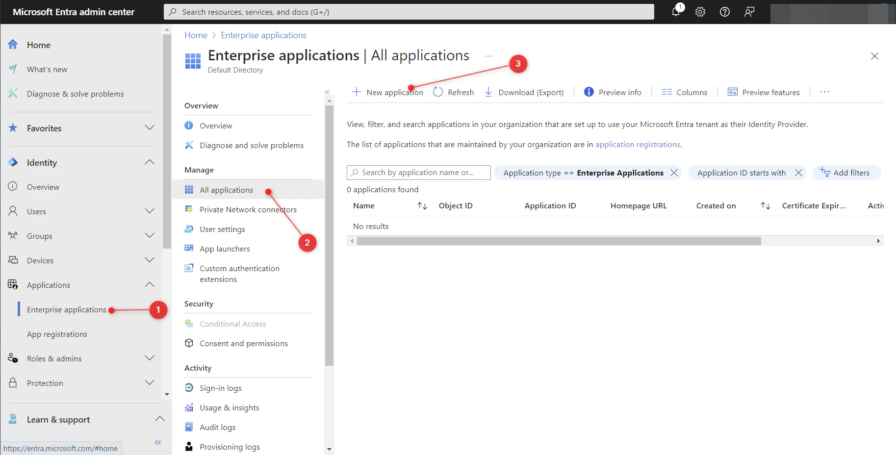The height and width of the screenshot is (455, 896).
Task: Click the Users person icon
Action: point(13,211)
